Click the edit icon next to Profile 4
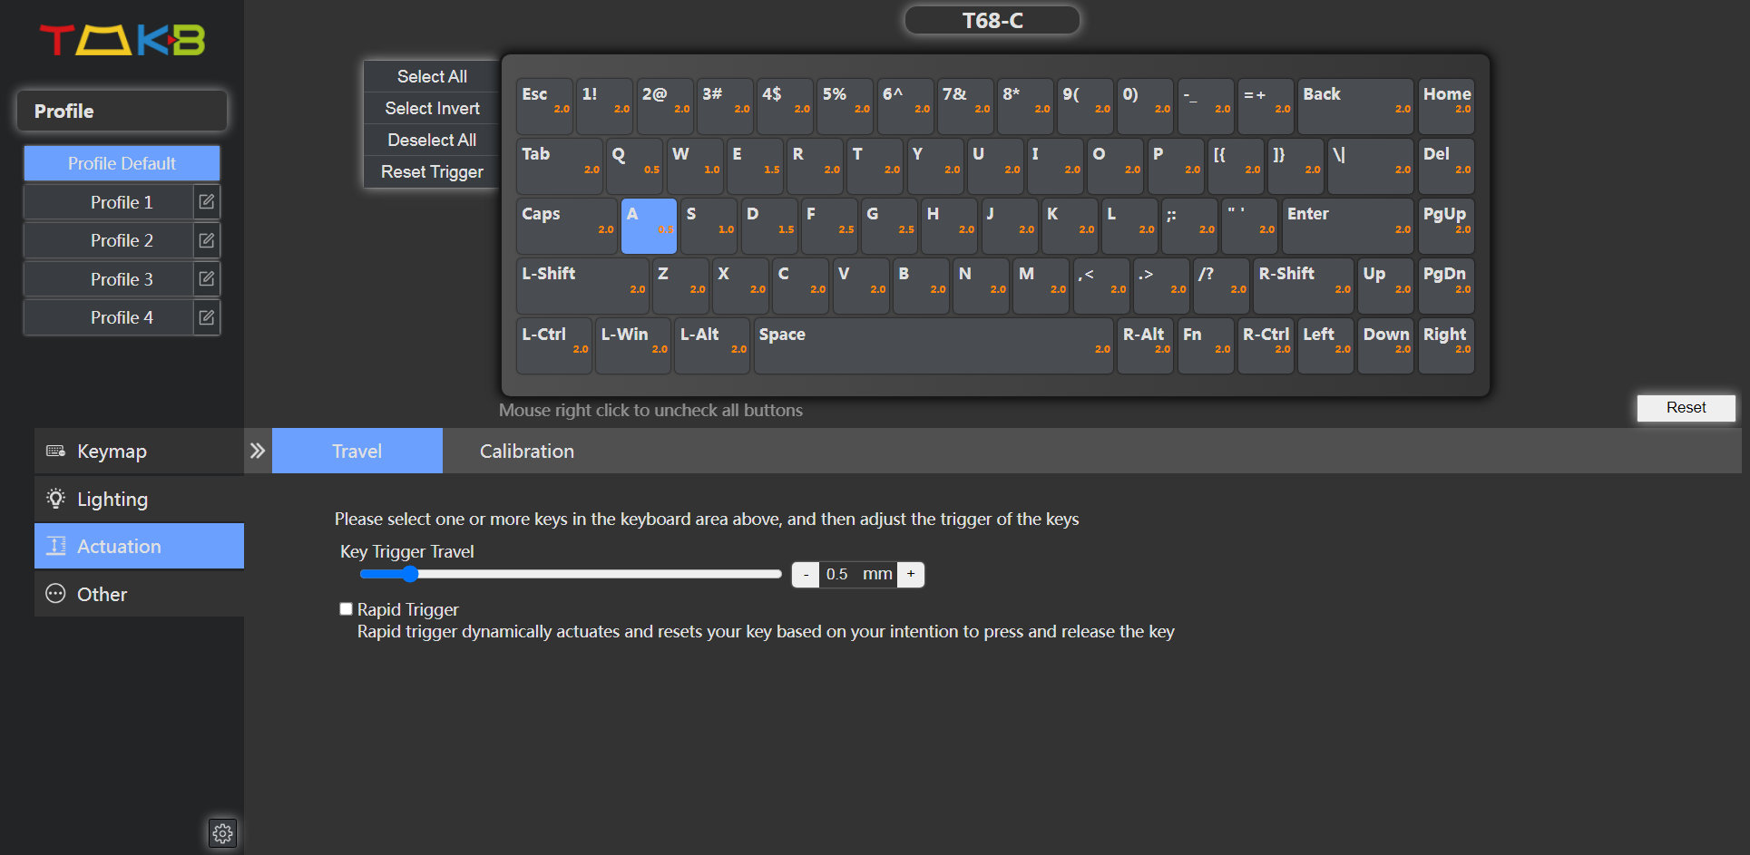The width and height of the screenshot is (1750, 855). 207,317
